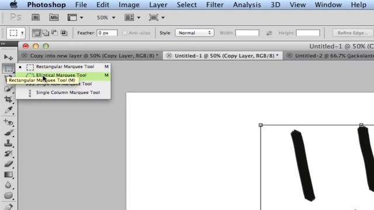Screen dimensions: 374x210
Task: Select the Marquee tool in toolbox
Action: [x=8, y=68]
